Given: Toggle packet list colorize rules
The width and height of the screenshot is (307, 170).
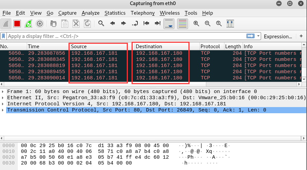Looking at the screenshot, I should (183, 24).
